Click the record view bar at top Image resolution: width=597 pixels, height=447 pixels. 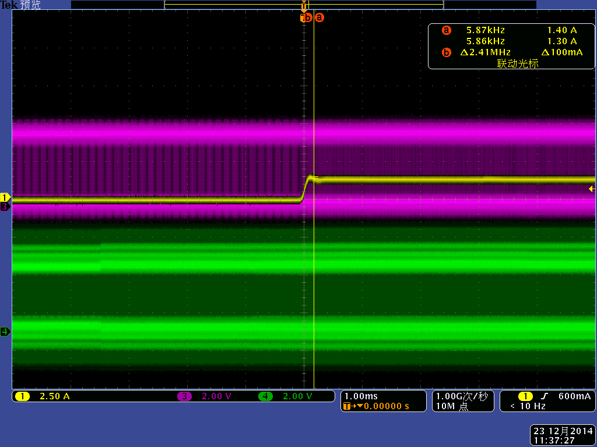pyautogui.click(x=304, y=5)
